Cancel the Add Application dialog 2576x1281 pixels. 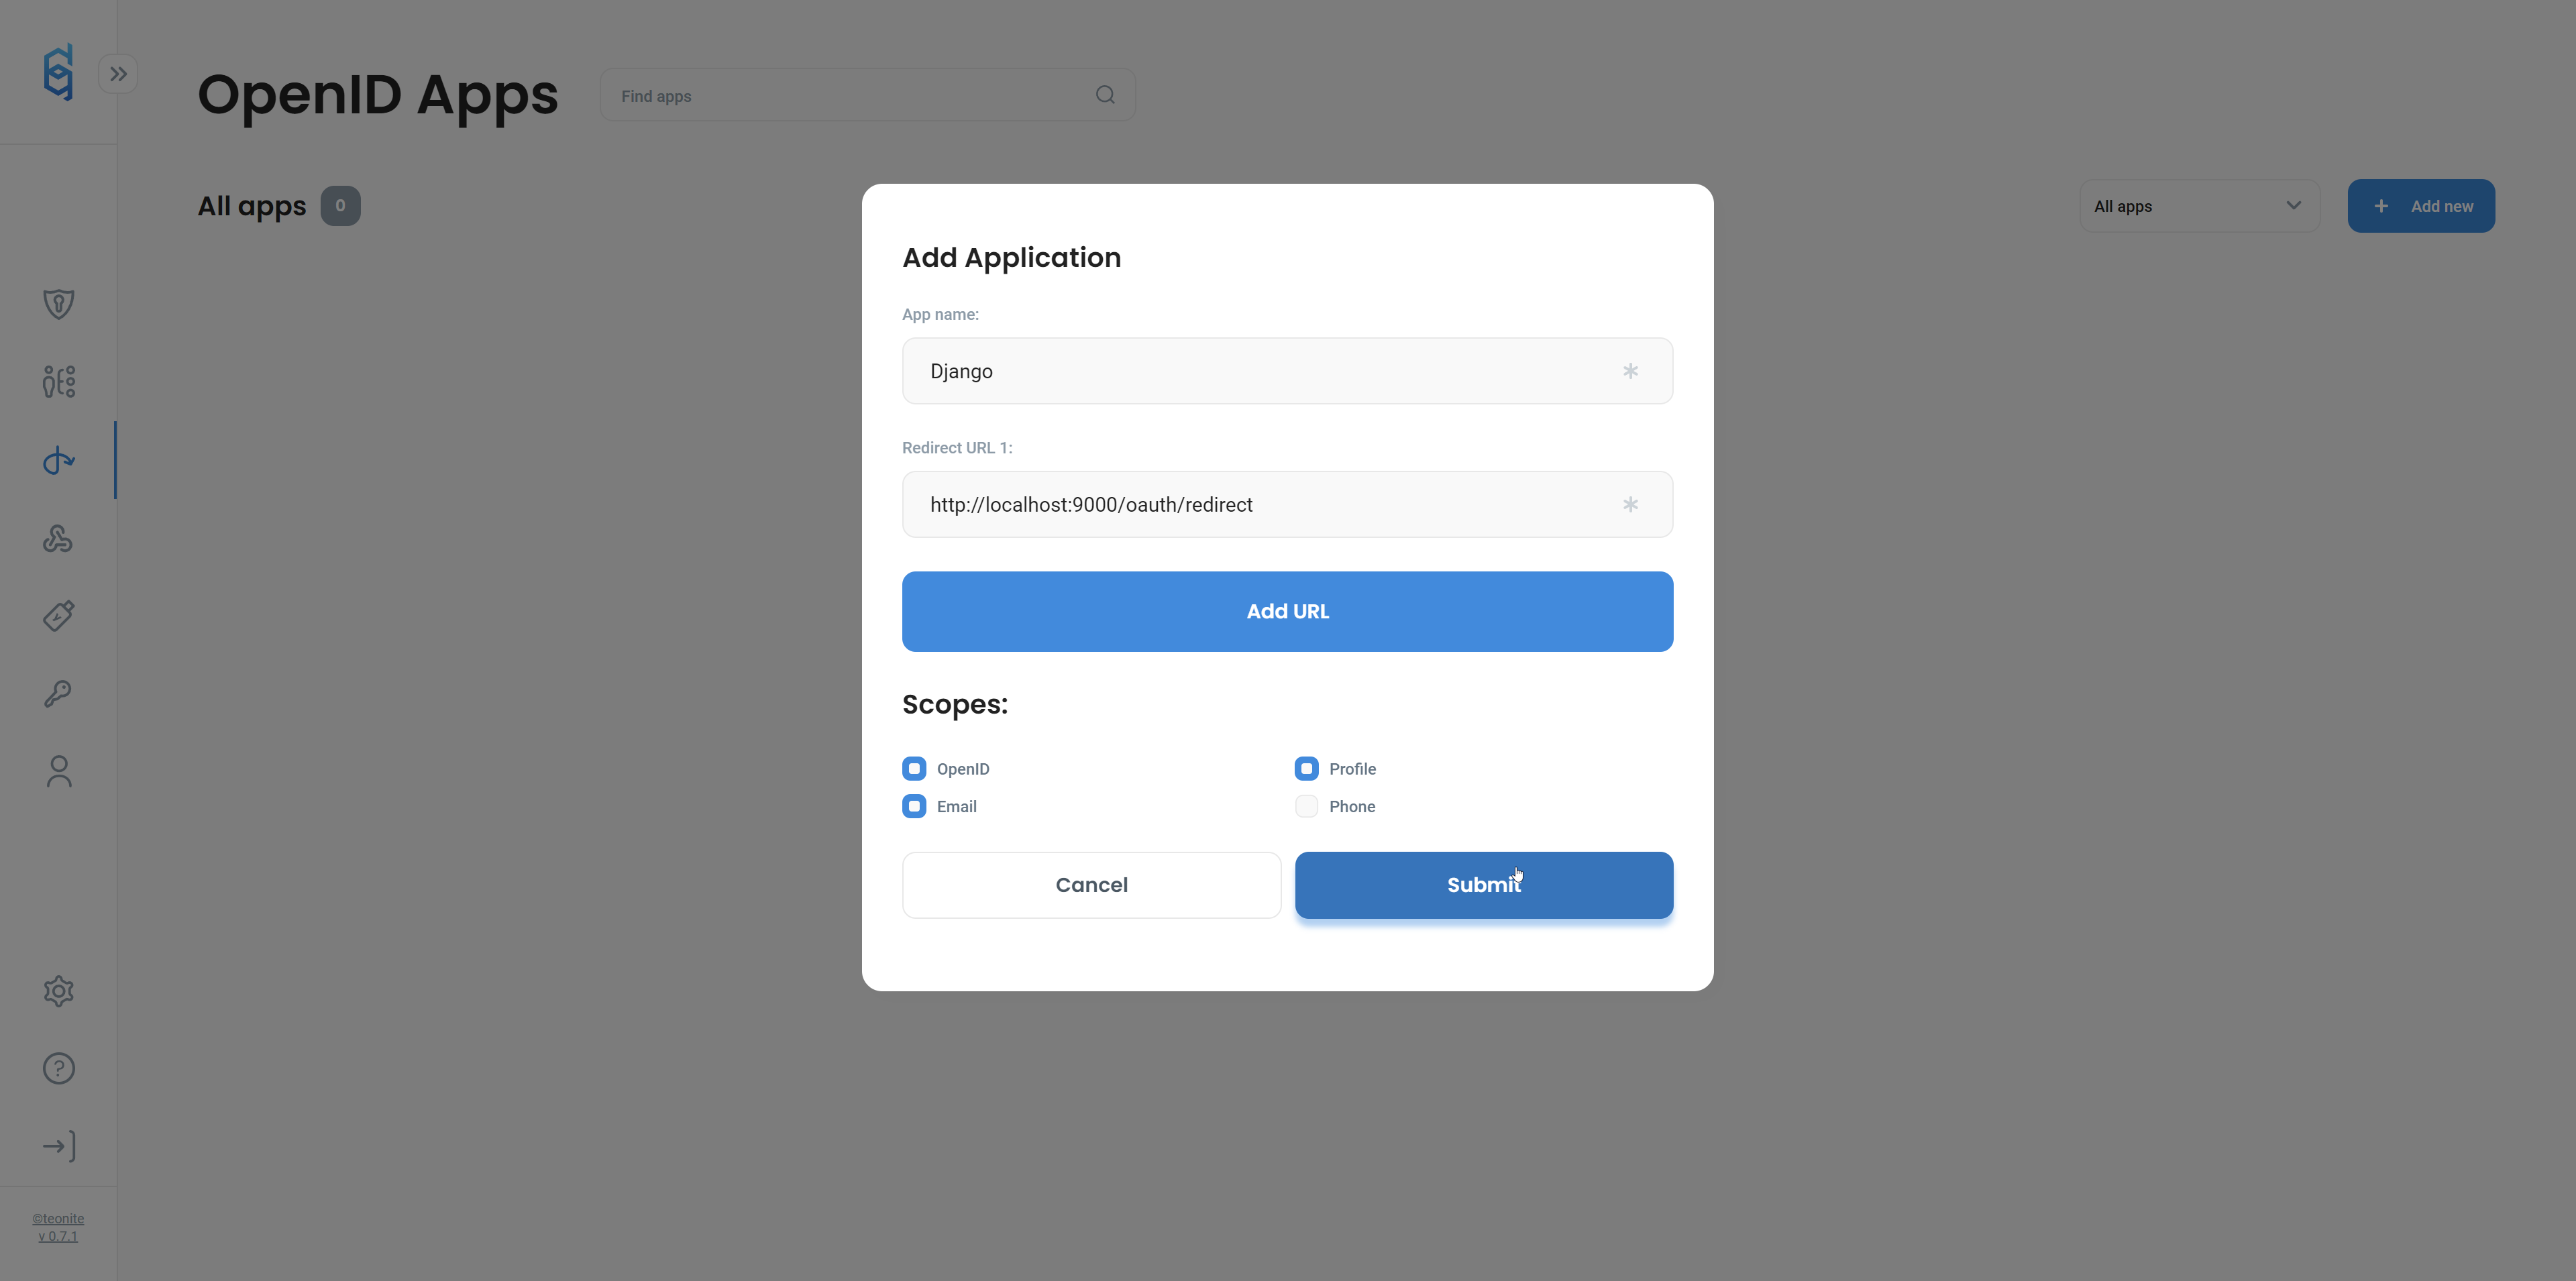[x=1091, y=885]
